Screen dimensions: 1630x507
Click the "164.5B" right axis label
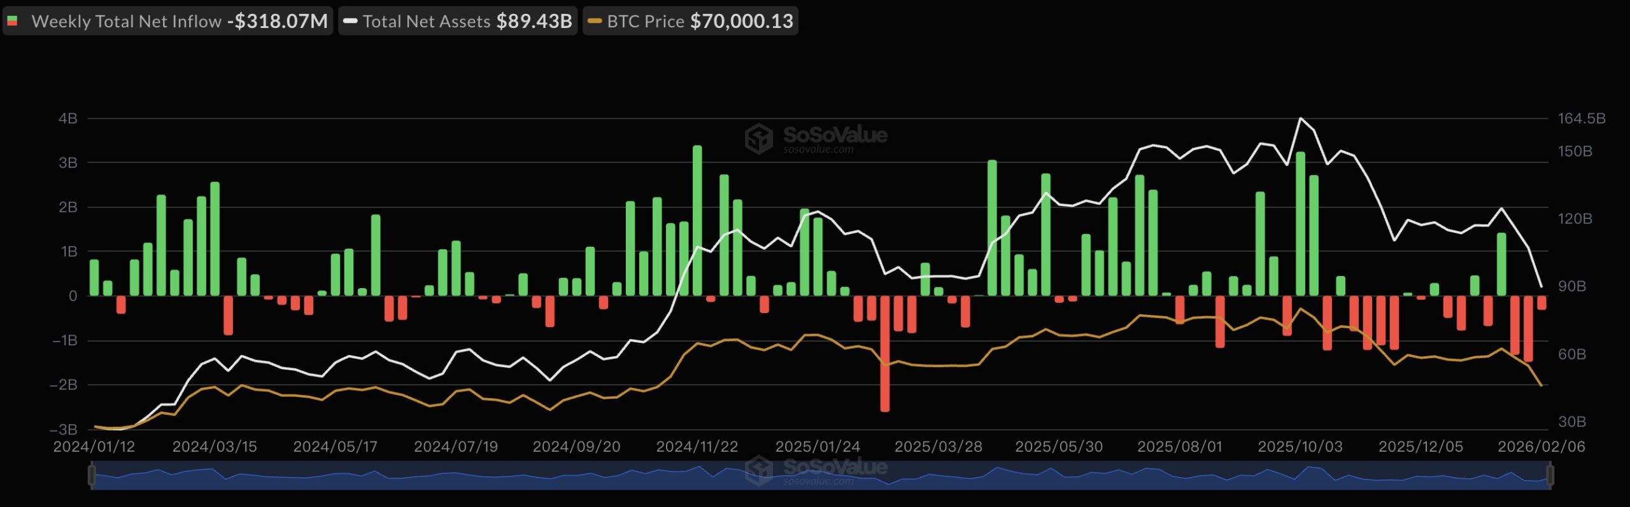click(1582, 119)
